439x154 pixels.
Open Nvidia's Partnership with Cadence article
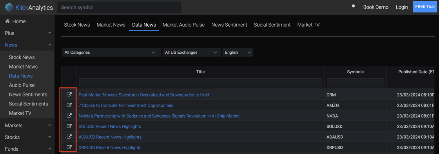coord(159,116)
